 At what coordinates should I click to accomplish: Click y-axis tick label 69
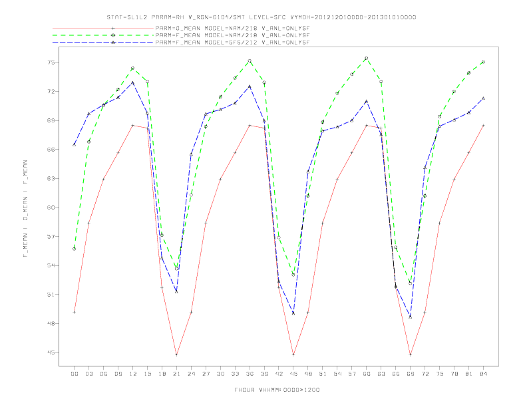click(51, 120)
